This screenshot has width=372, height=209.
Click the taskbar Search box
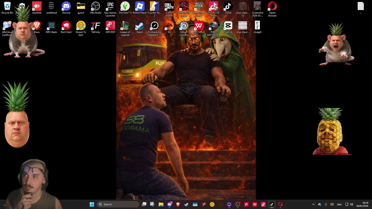[x=118, y=204]
